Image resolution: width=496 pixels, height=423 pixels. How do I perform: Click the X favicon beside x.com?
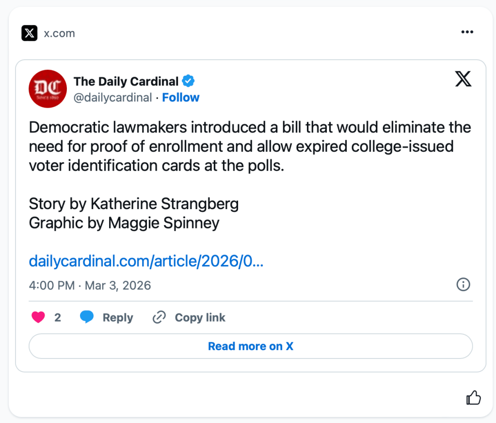point(30,33)
